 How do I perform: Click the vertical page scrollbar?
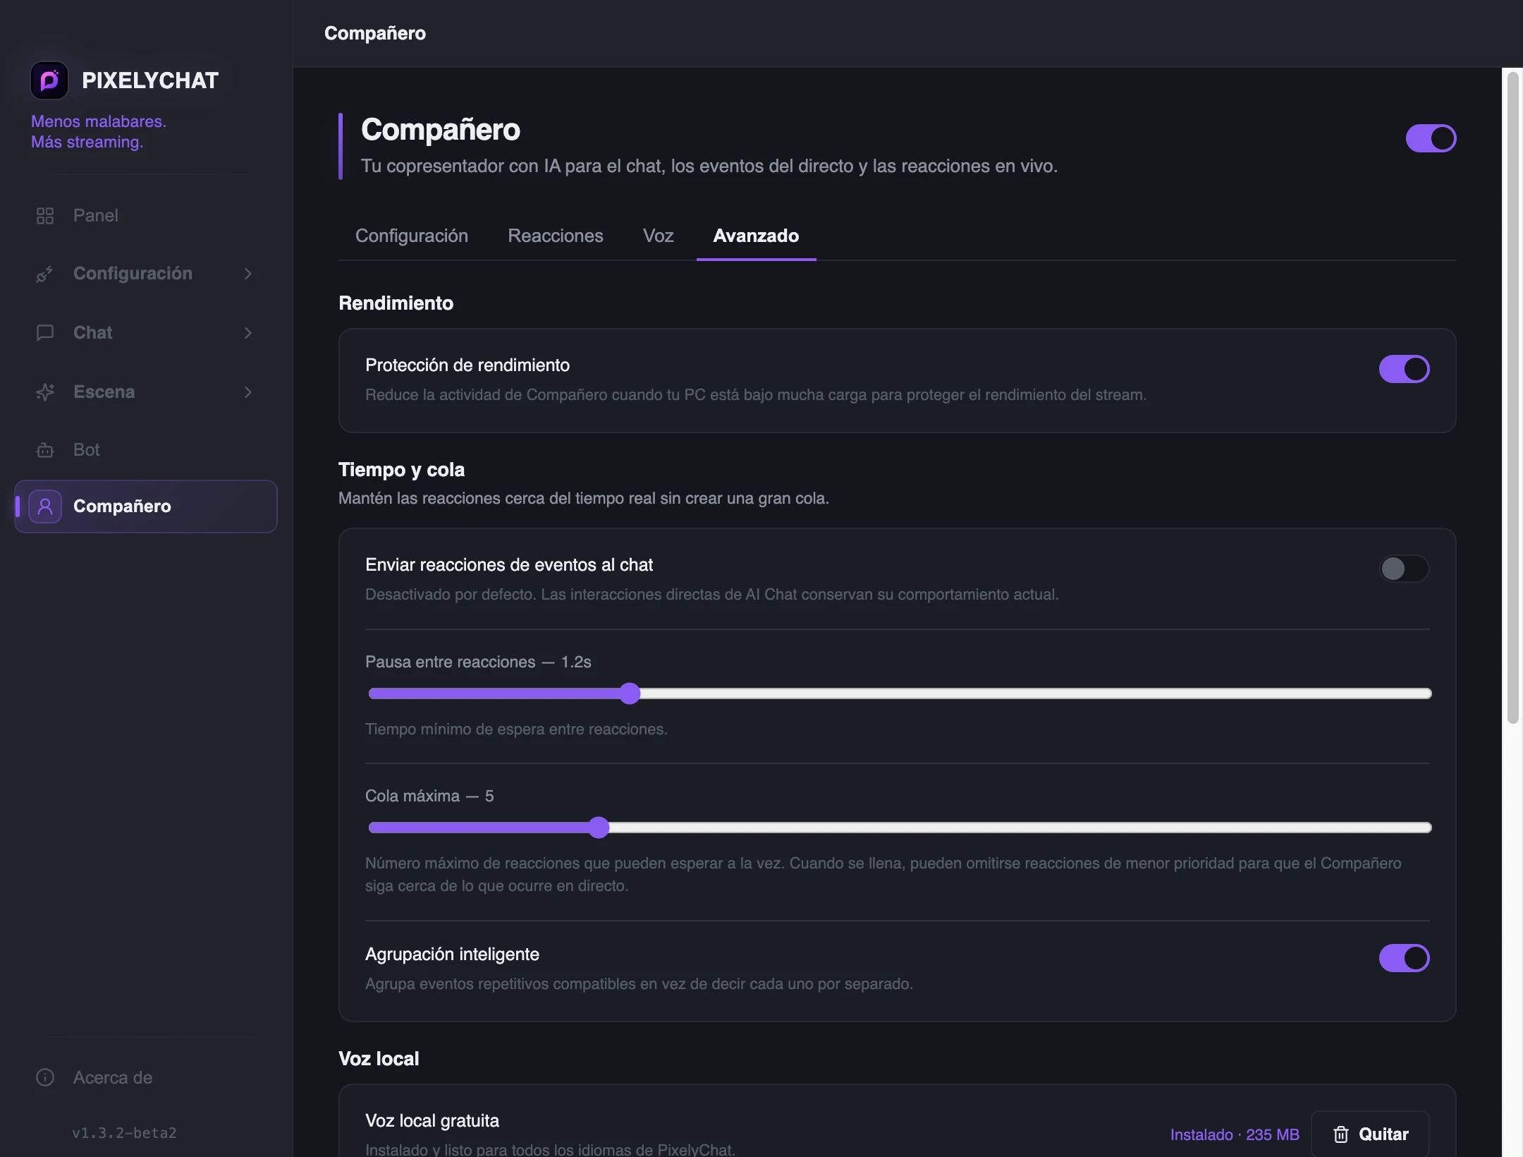point(1512,398)
